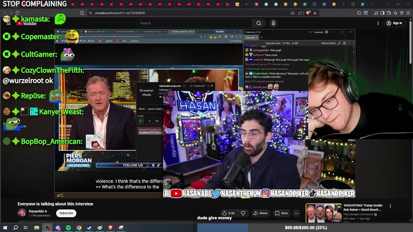
Task: Click the green unban icon in user card
Action: coord(140,121)
